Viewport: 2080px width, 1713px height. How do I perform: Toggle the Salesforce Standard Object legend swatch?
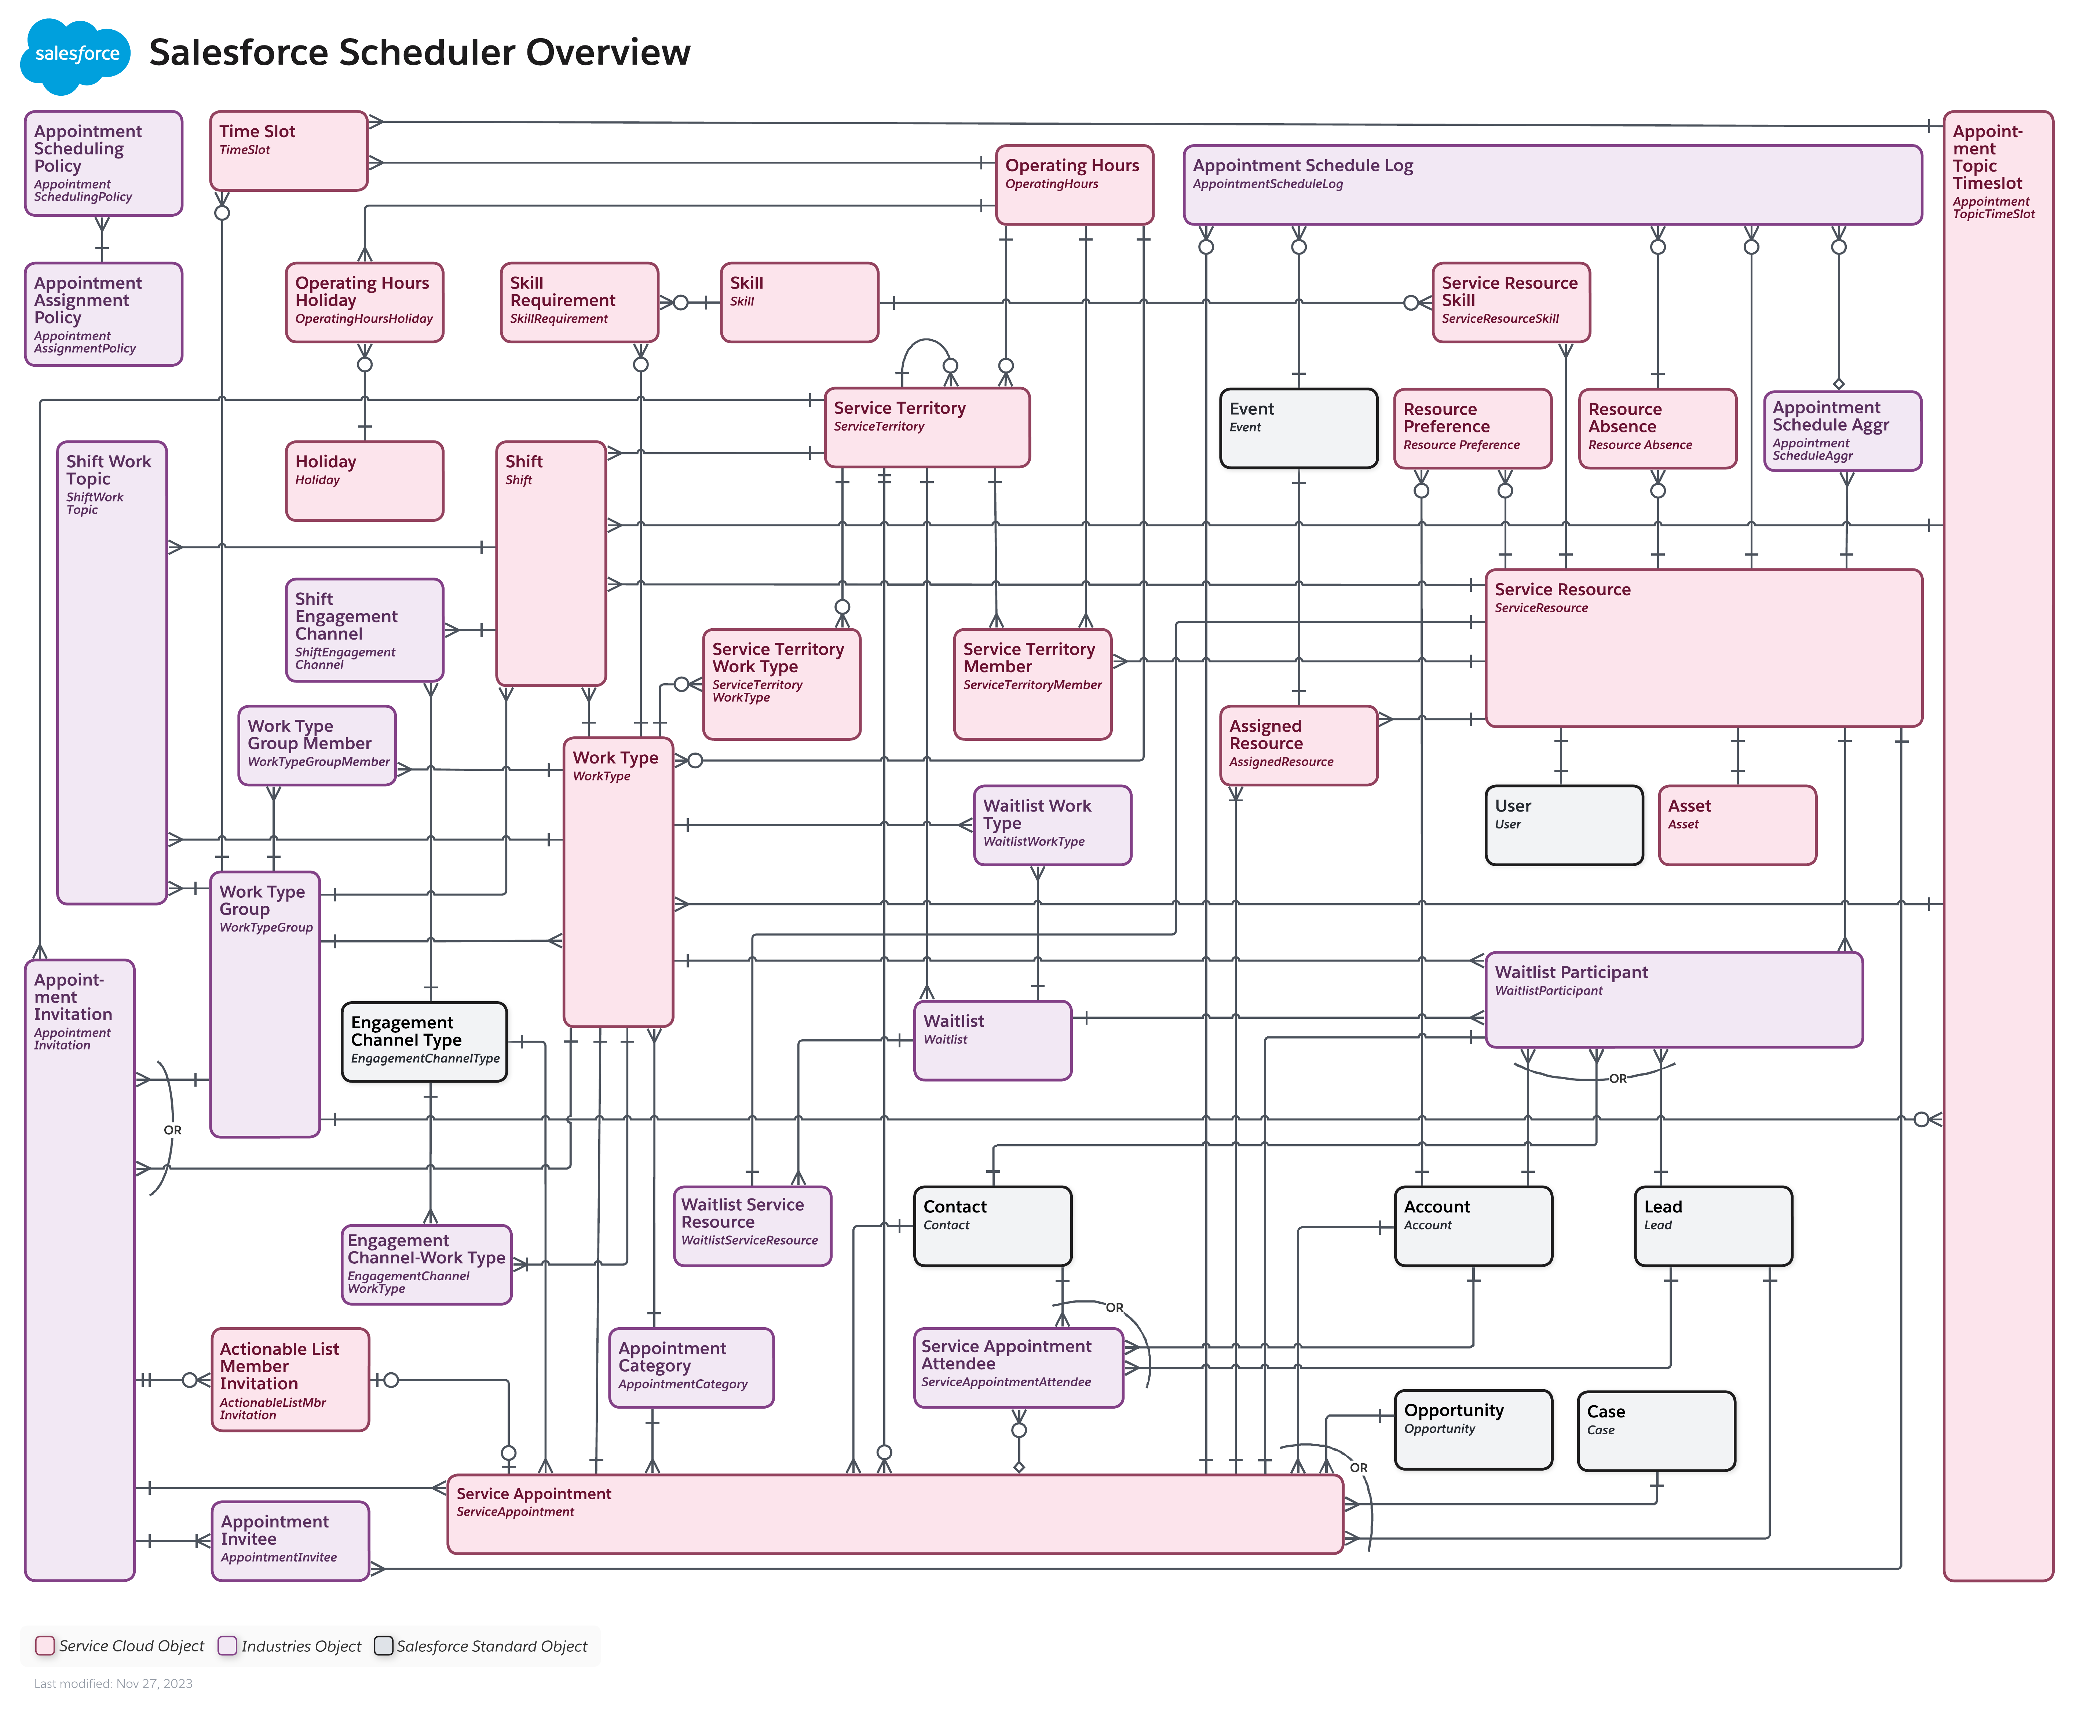point(384,1646)
